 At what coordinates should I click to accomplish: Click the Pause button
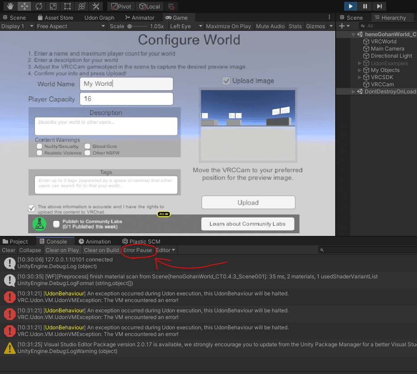(365, 6)
